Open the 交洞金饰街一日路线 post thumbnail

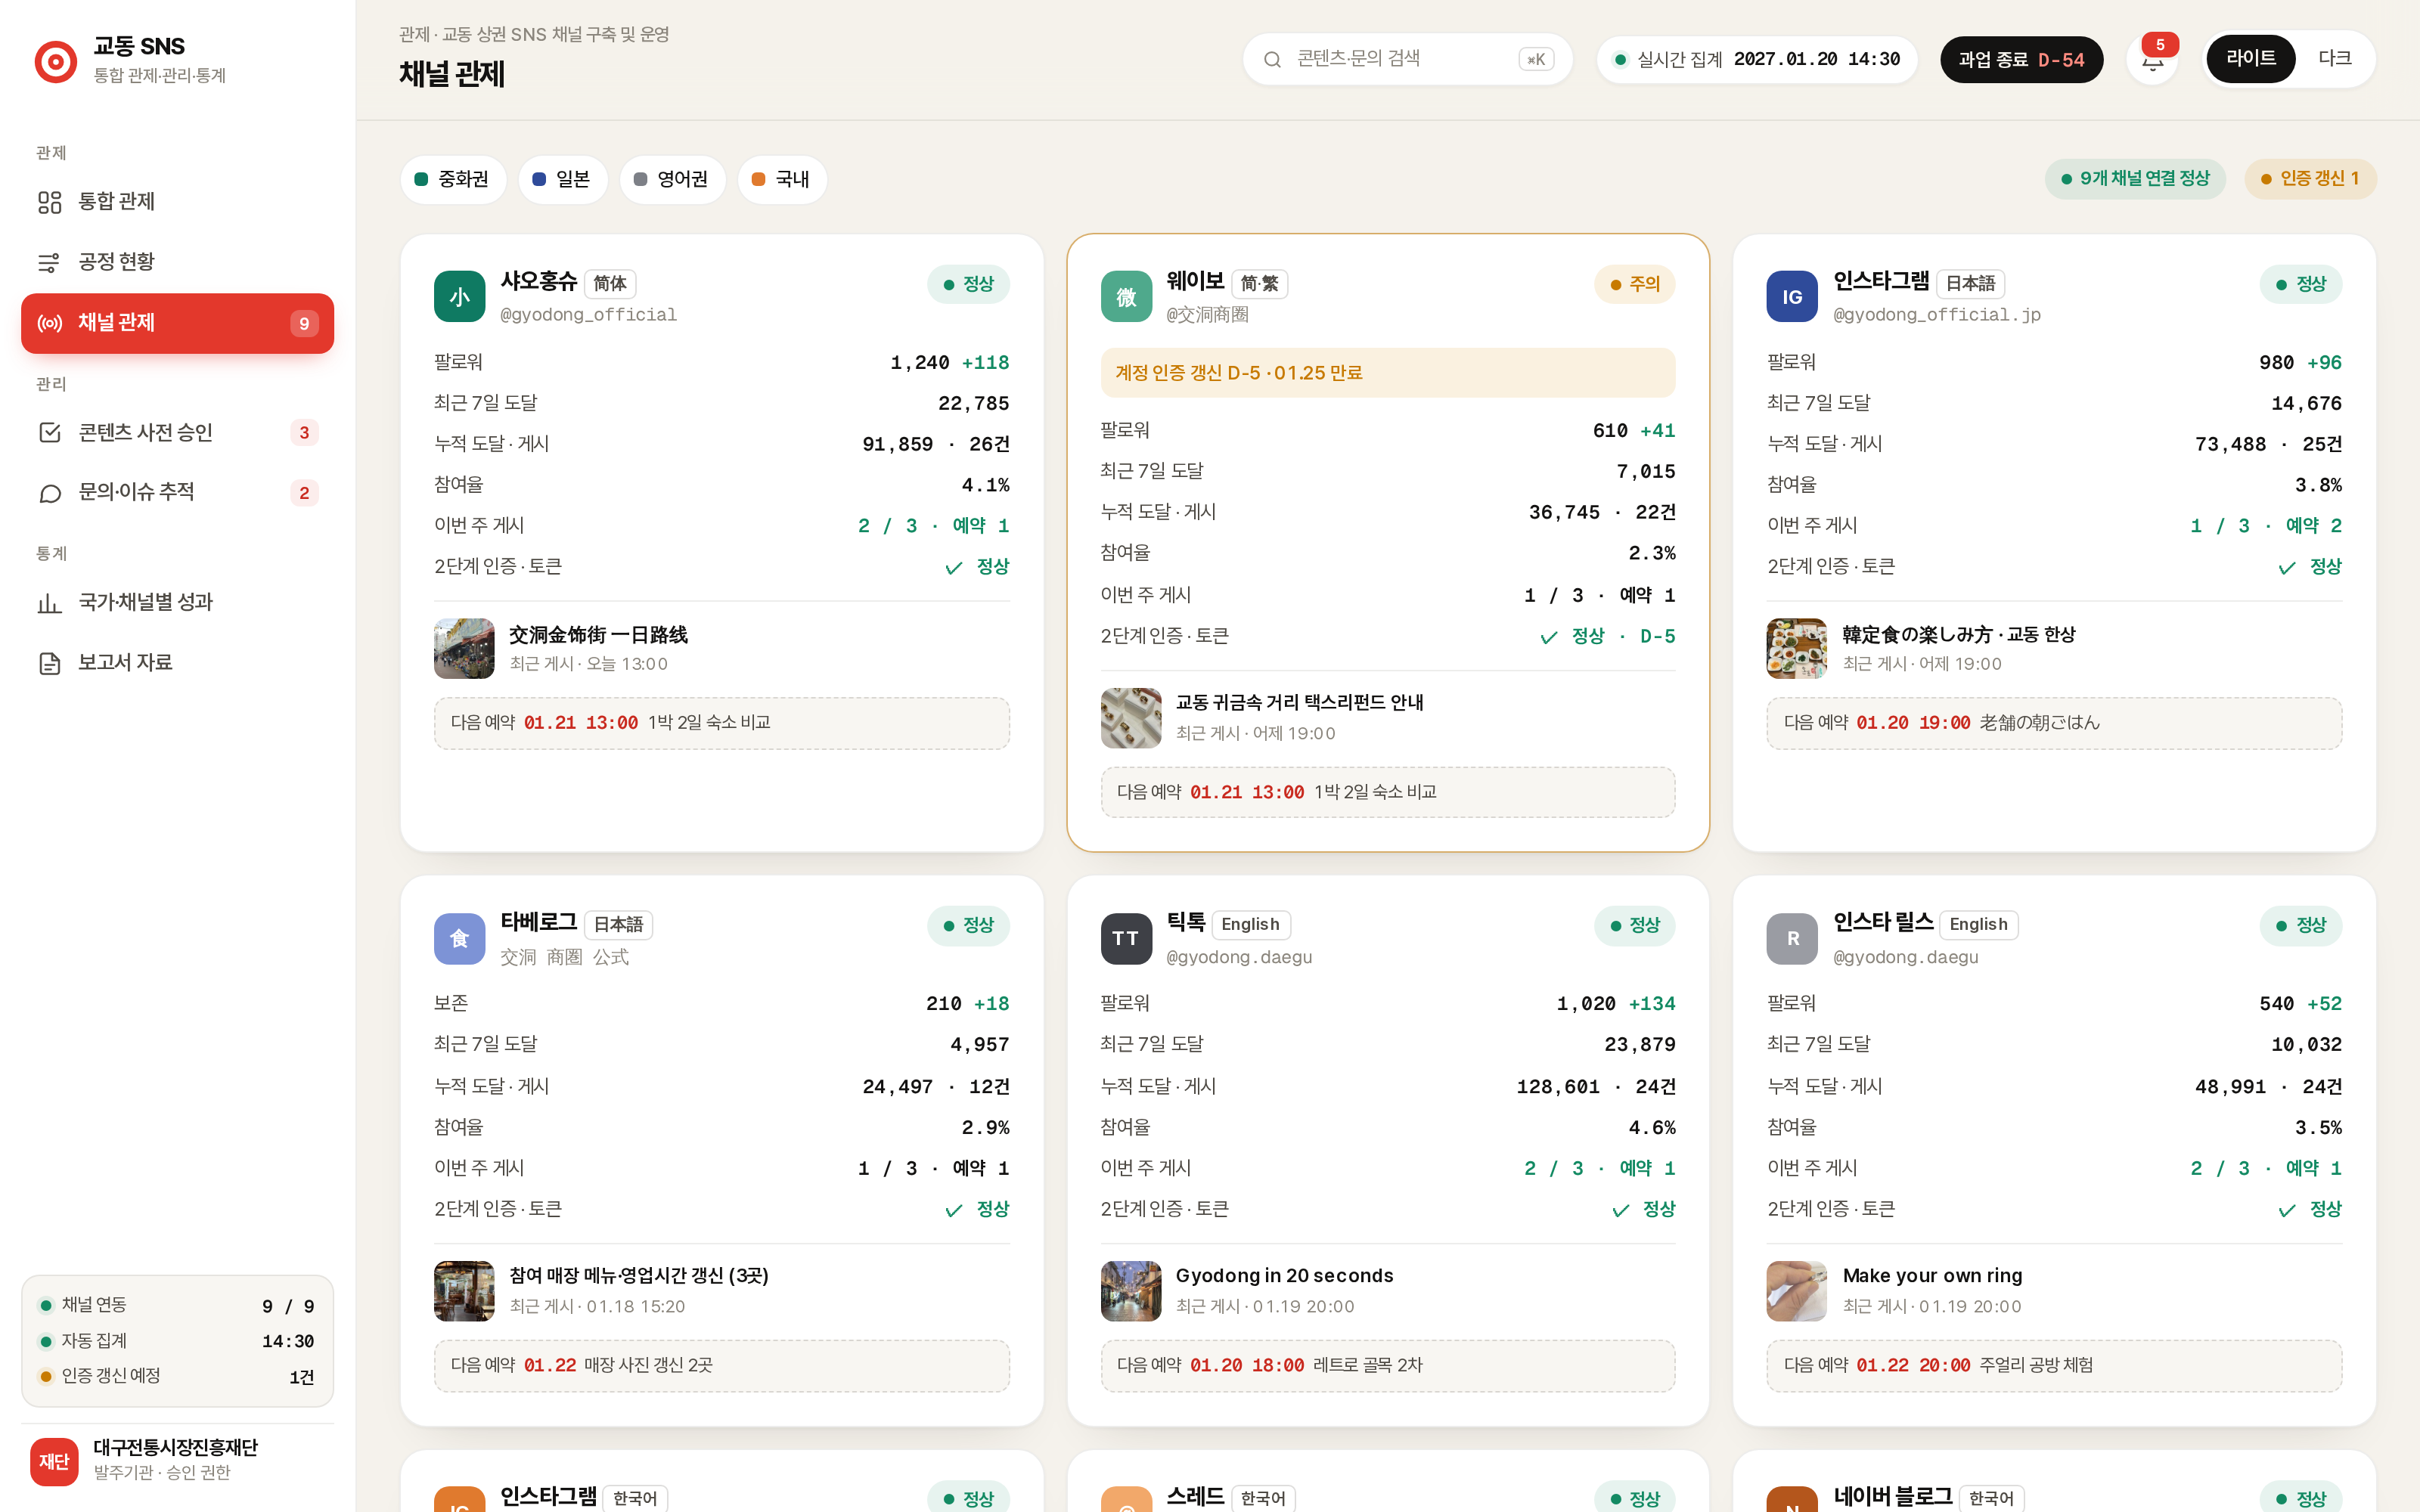click(464, 648)
